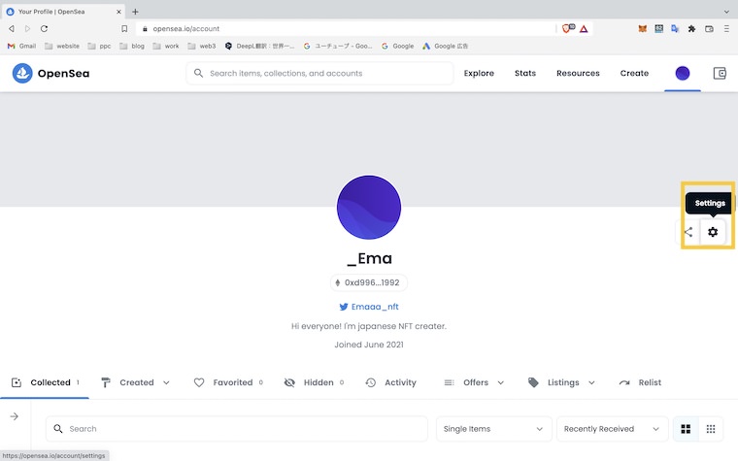Open the wallet icon in header

tap(720, 74)
